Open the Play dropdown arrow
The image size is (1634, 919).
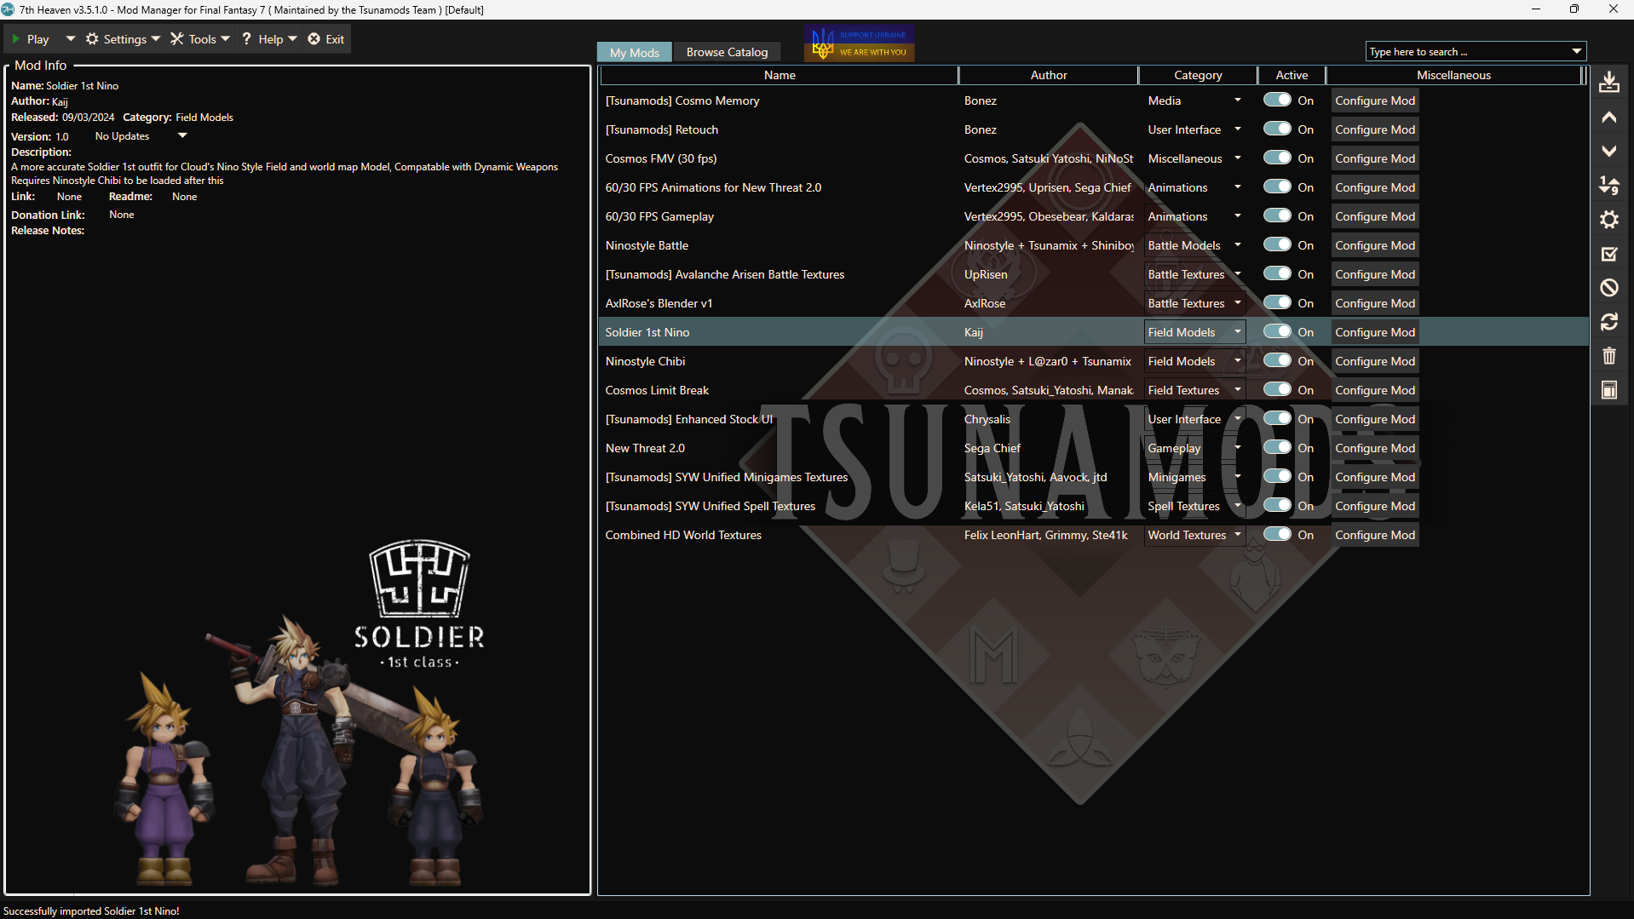point(70,39)
